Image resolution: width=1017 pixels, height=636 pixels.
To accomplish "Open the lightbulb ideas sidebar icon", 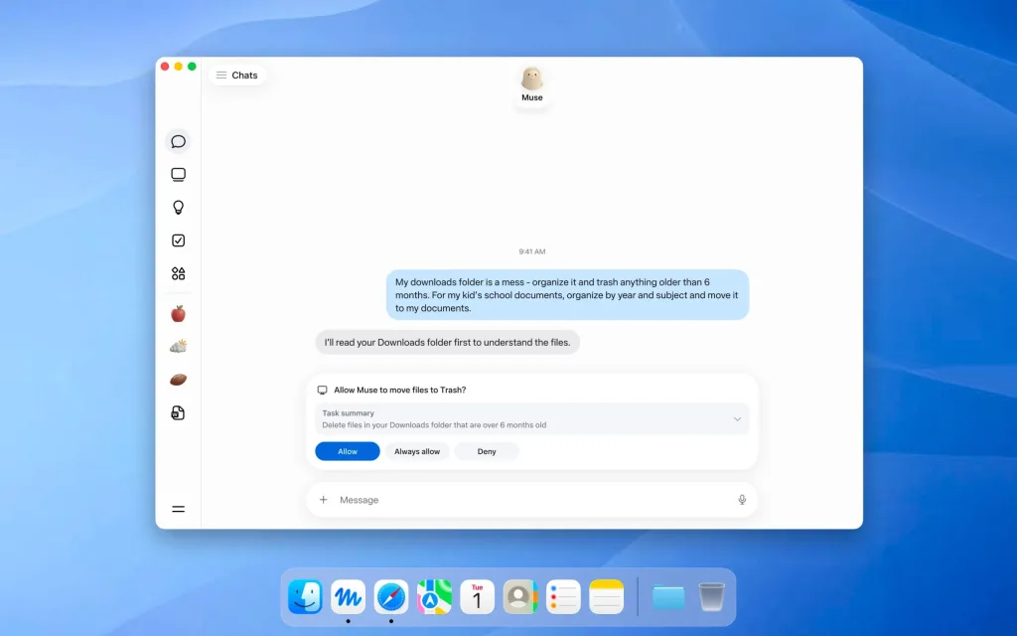I will pos(178,207).
